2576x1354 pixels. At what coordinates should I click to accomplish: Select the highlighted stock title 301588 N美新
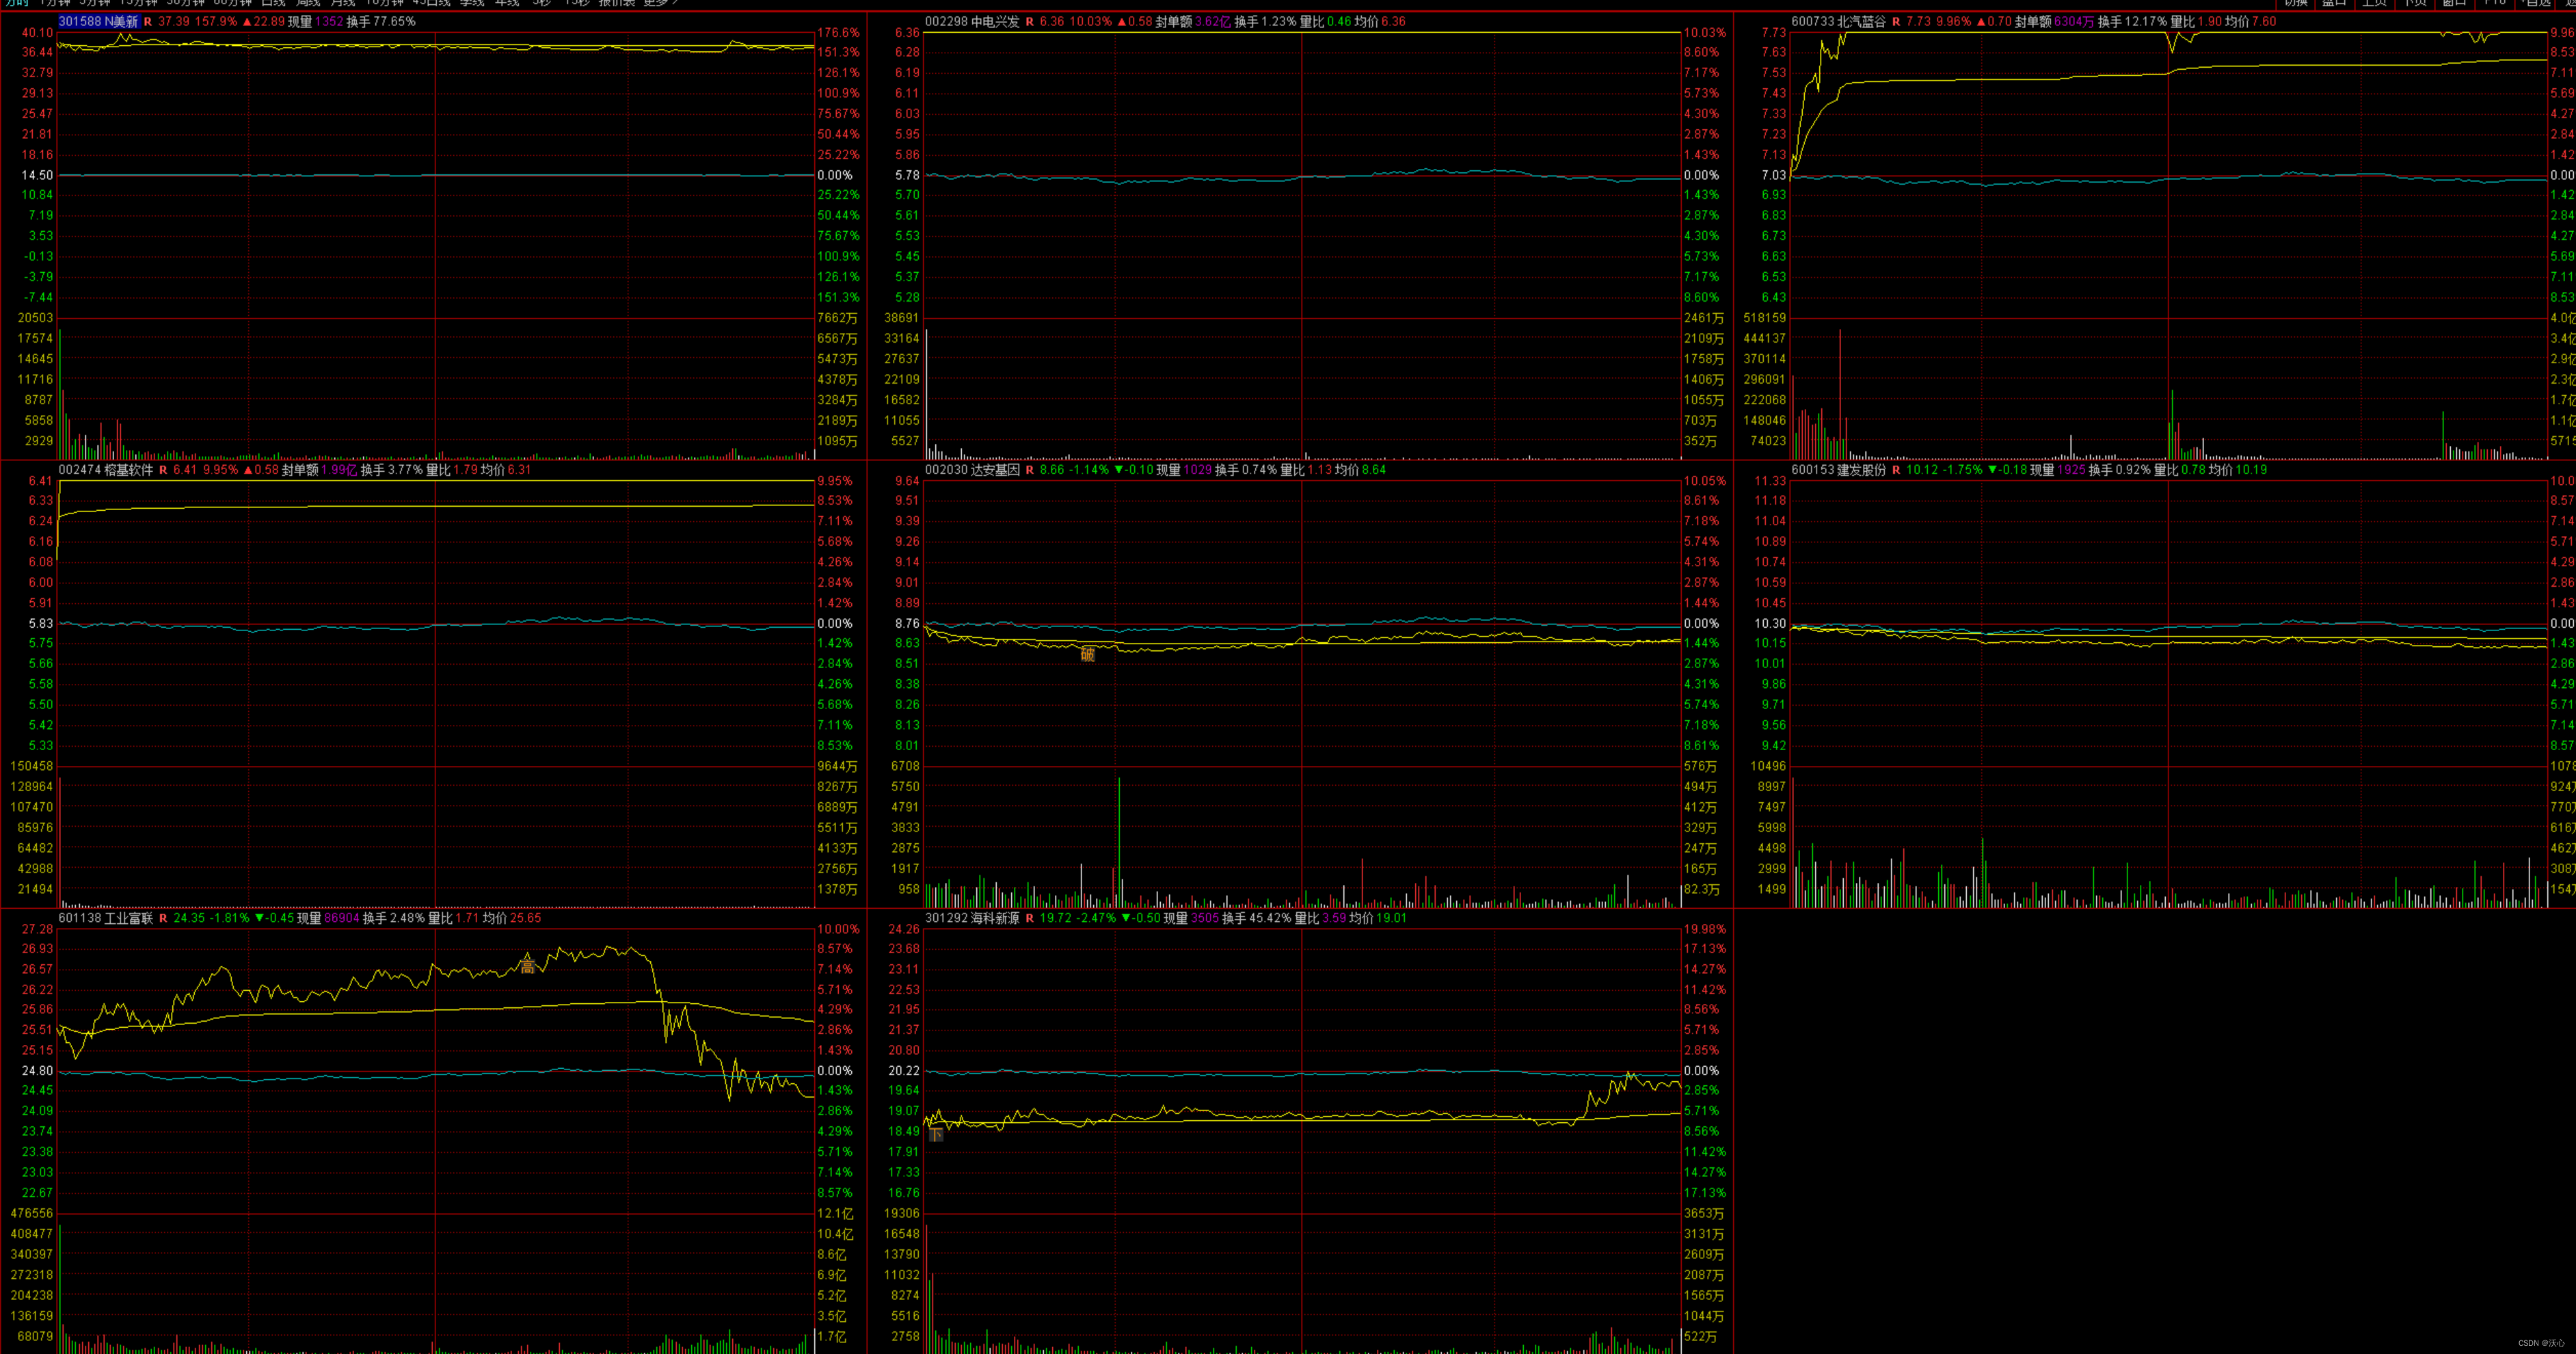pos(98,21)
